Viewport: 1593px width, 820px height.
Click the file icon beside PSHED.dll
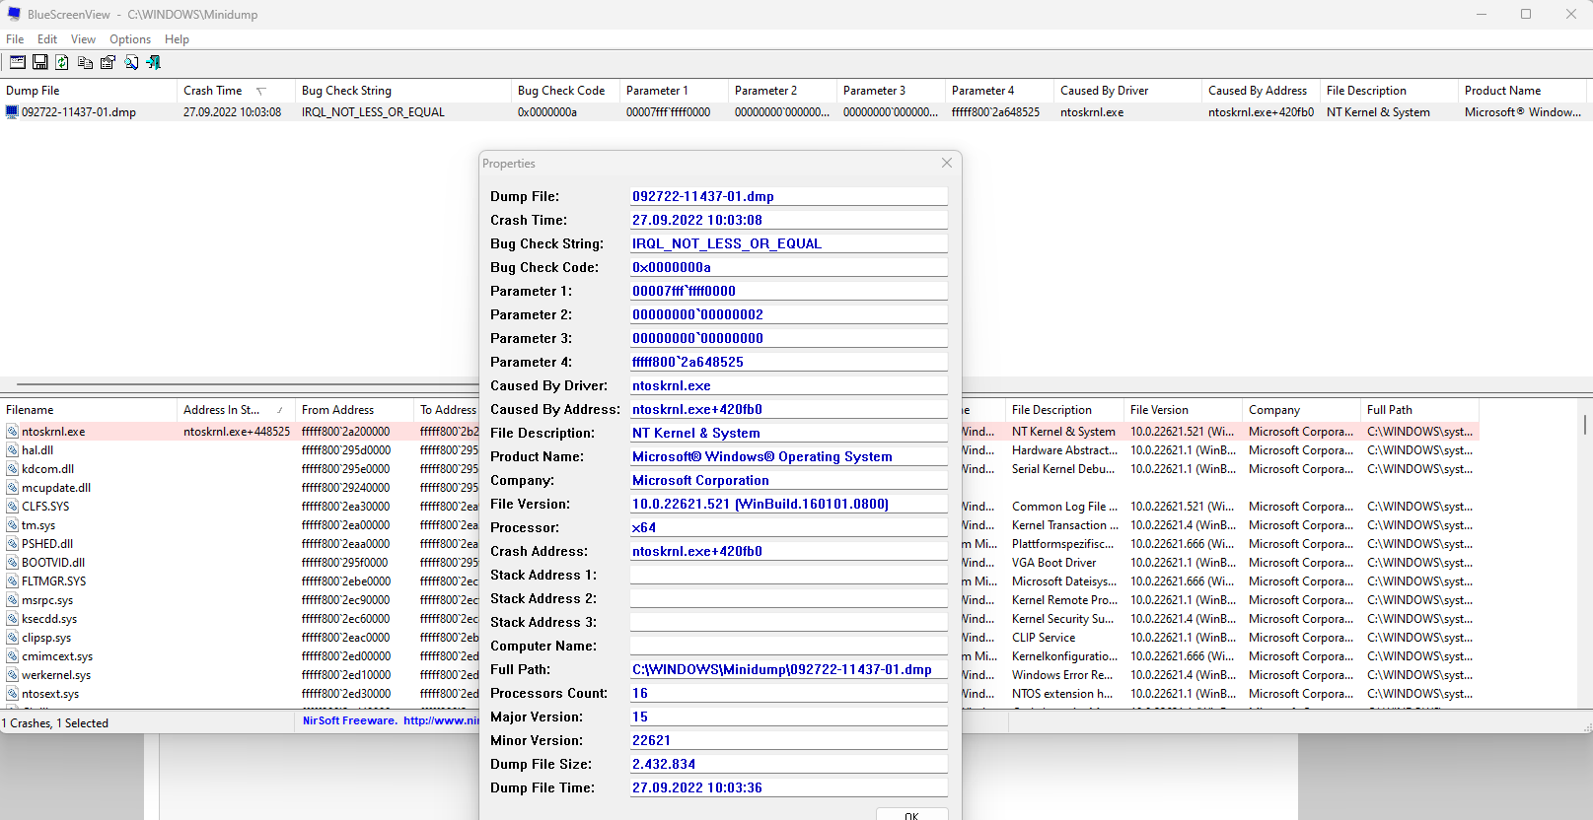pyautogui.click(x=12, y=544)
